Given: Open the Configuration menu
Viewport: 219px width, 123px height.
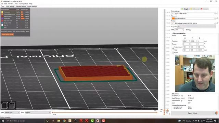Looking at the screenshot, I should click(24, 4).
